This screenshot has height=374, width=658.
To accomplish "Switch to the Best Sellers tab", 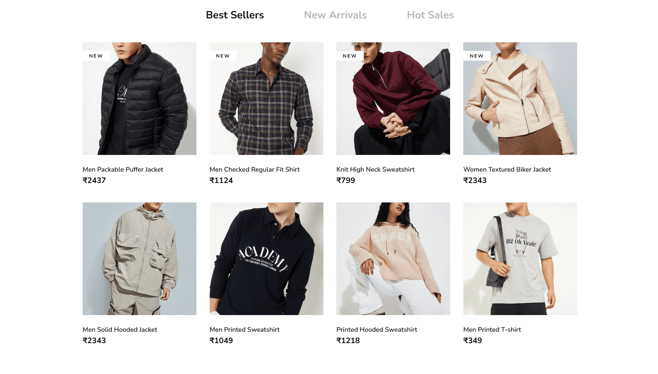I will point(235,15).
